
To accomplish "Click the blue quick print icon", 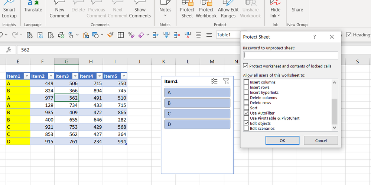I will click(x=40, y=35).
